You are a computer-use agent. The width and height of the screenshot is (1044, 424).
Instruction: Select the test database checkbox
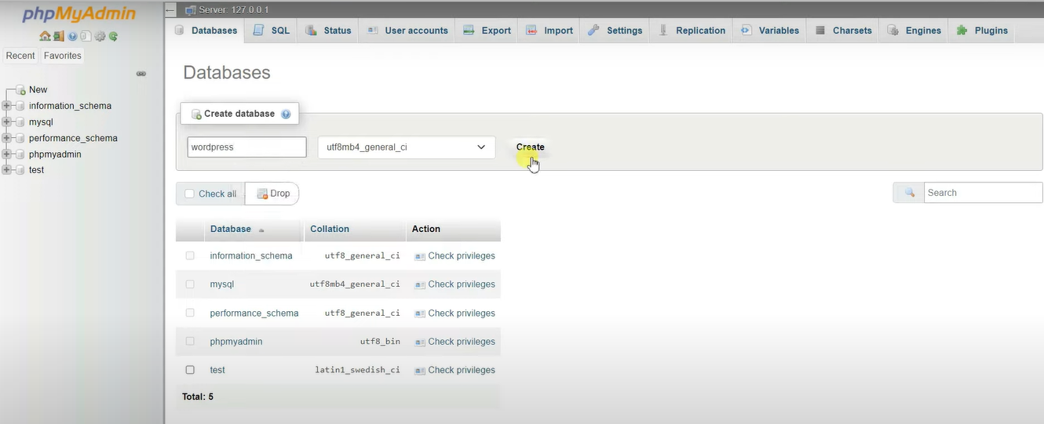[190, 370]
